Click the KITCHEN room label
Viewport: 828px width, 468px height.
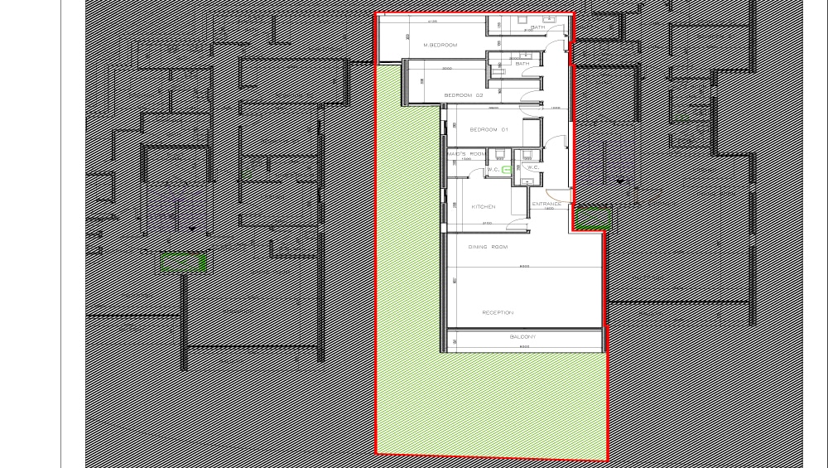[484, 207]
